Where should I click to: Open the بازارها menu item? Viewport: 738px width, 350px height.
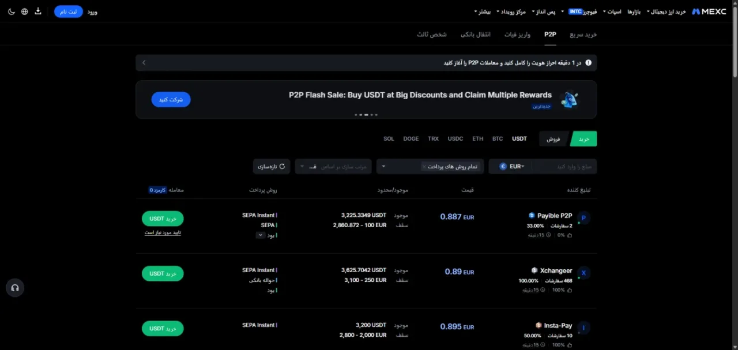click(x=634, y=12)
